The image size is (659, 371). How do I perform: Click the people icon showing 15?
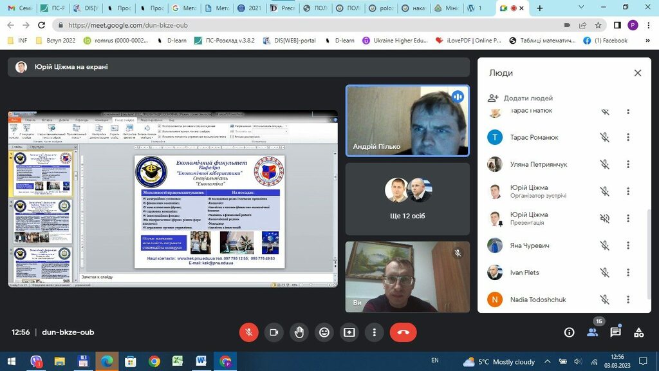(x=592, y=332)
